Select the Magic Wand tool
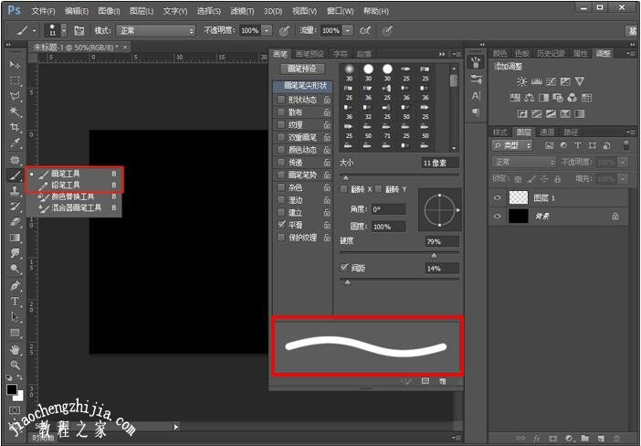 pos(15,111)
